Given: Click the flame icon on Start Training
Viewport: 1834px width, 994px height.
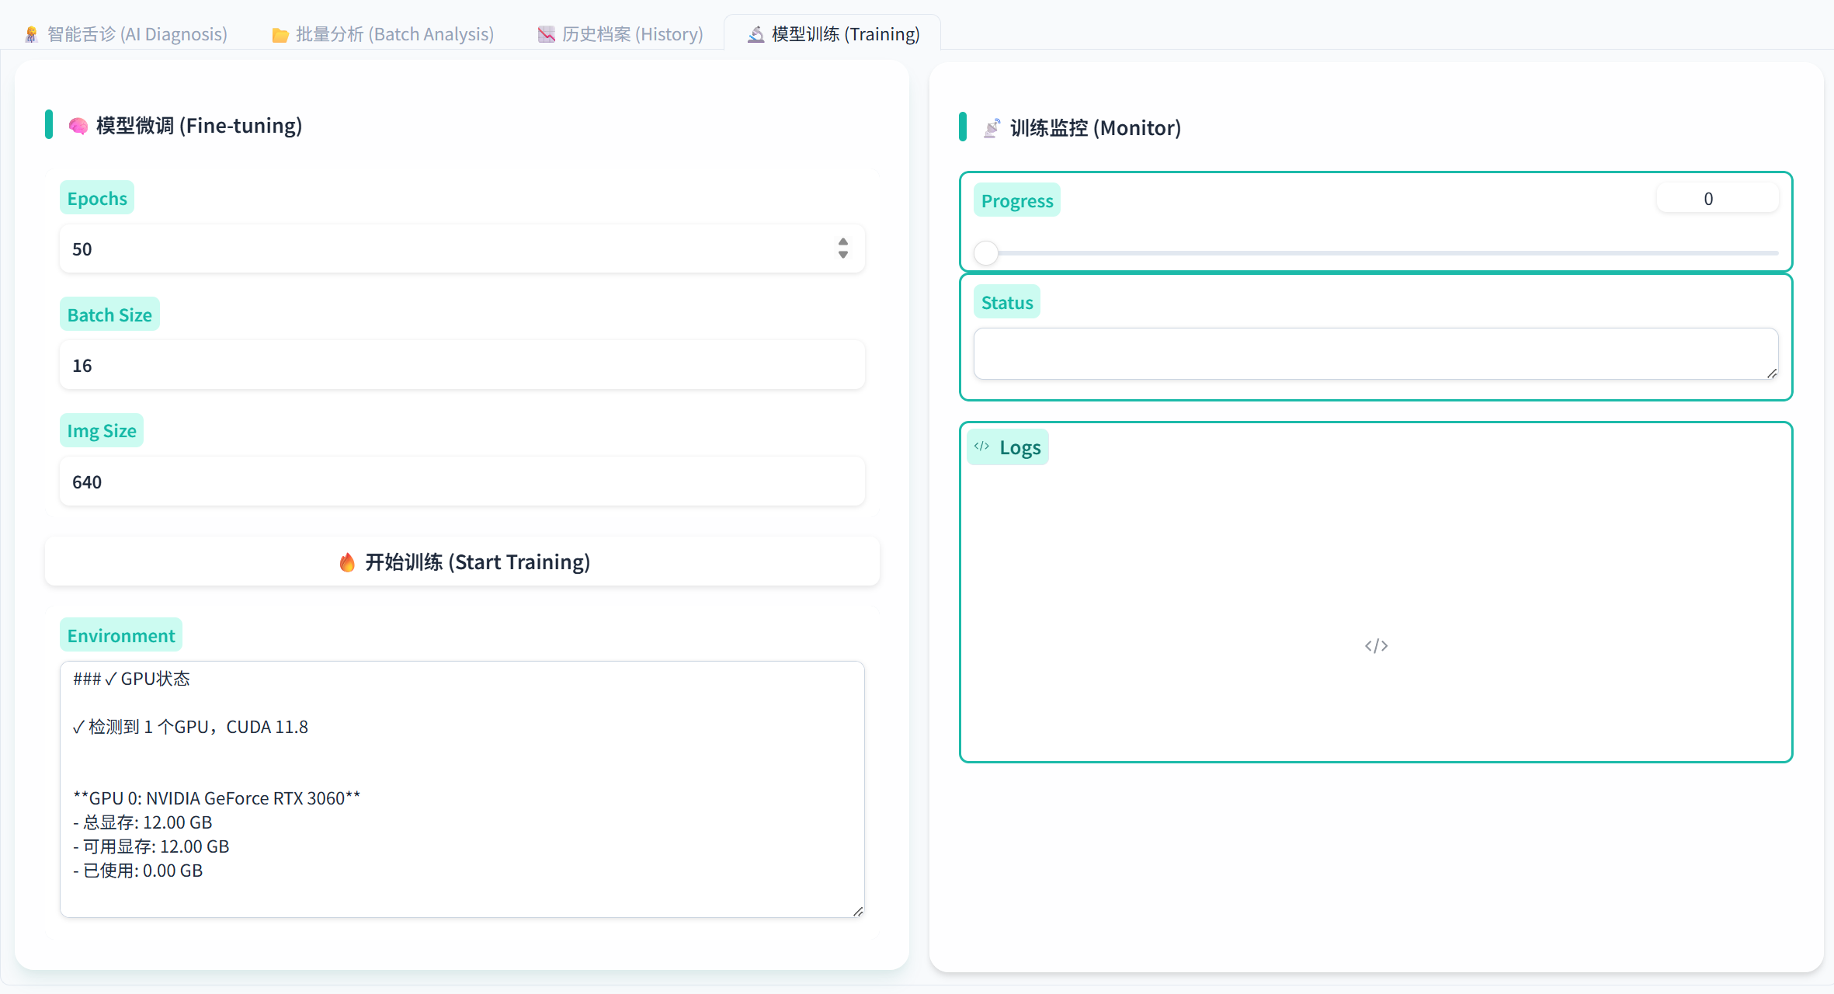Looking at the screenshot, I should (347, 562).
